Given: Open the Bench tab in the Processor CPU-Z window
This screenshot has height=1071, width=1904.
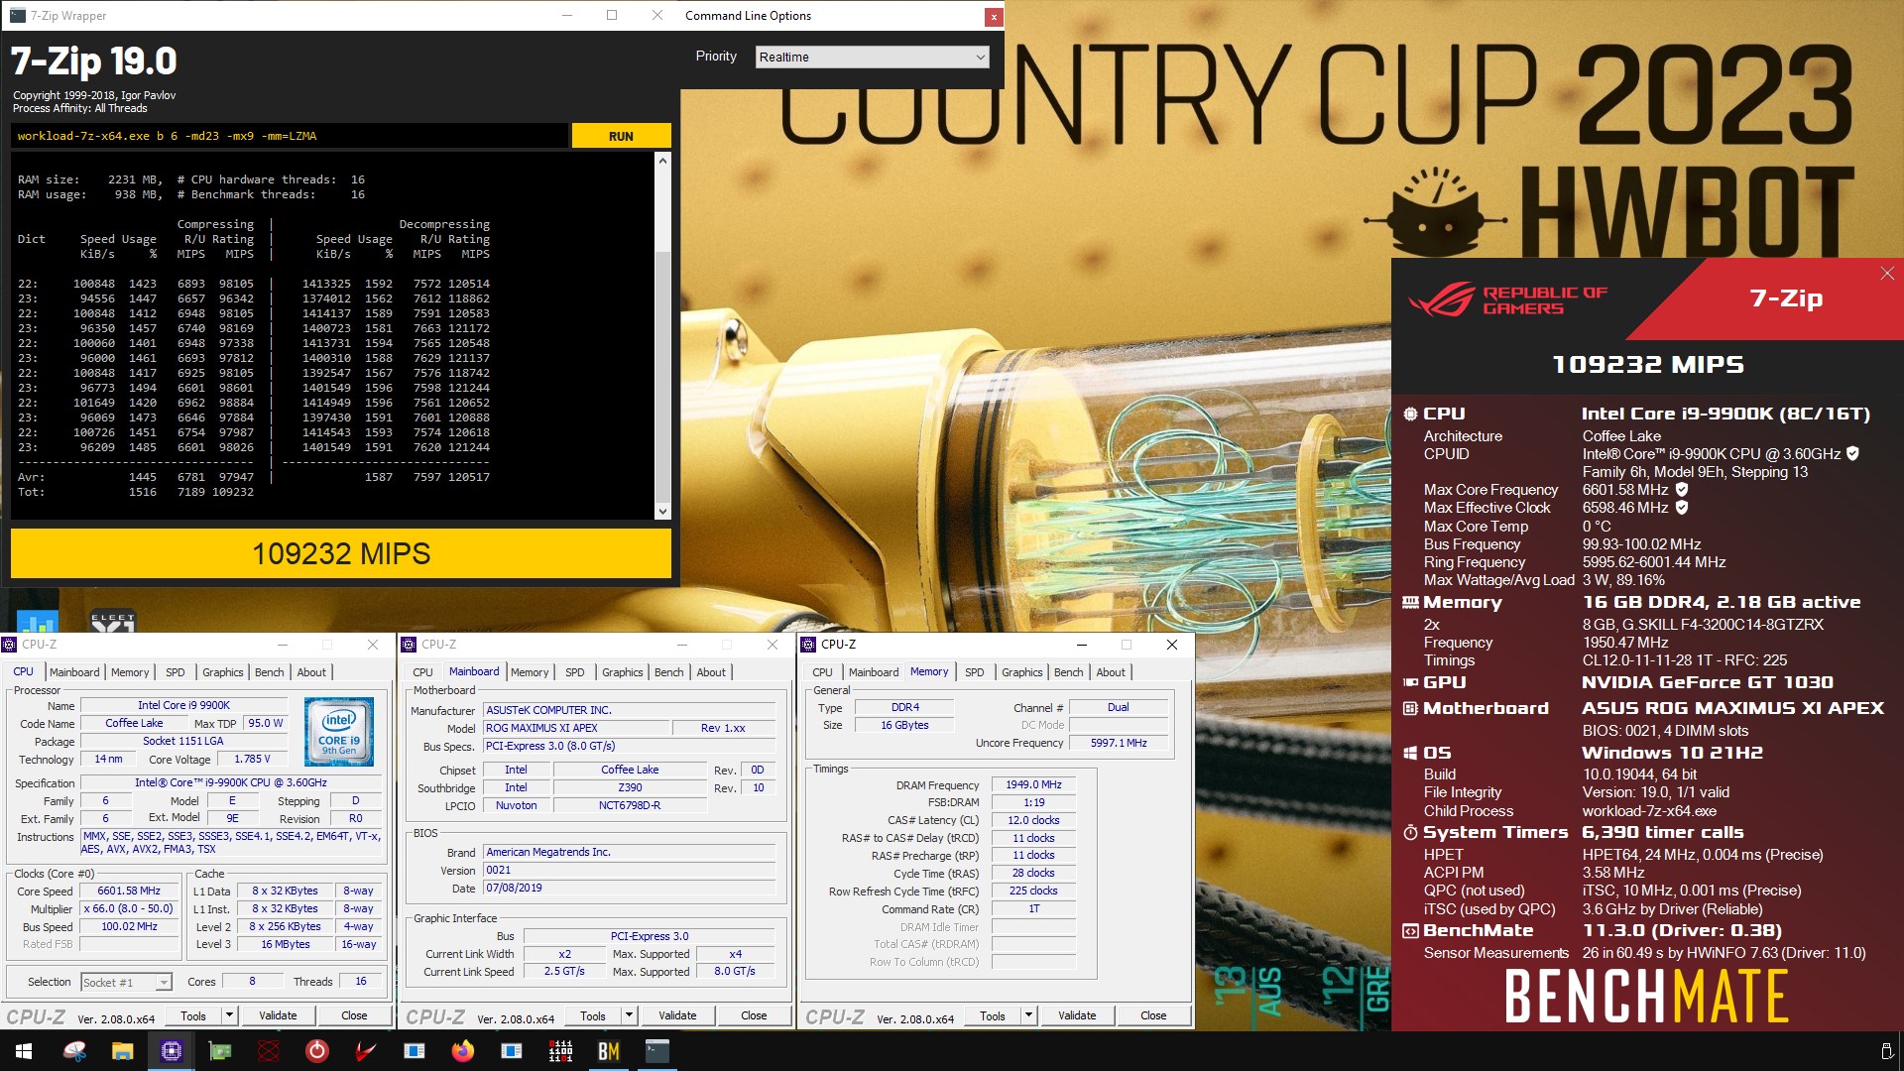Looking at the screenshot, I should point(269,672).
